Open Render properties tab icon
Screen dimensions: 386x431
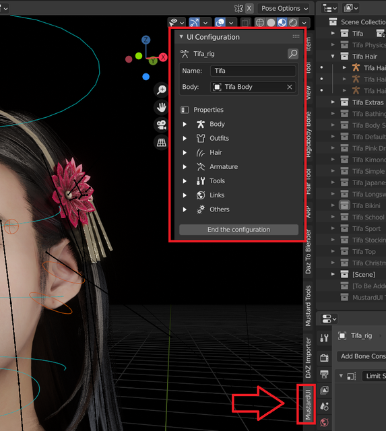coord(324,358)
